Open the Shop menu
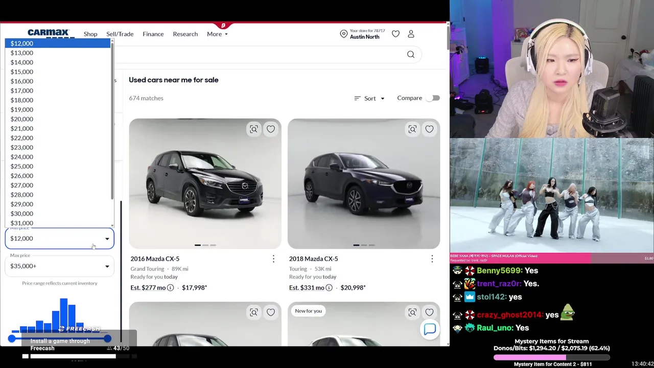Image resolution: width=654 pixels, height=368 pixels. coord(90,34)
